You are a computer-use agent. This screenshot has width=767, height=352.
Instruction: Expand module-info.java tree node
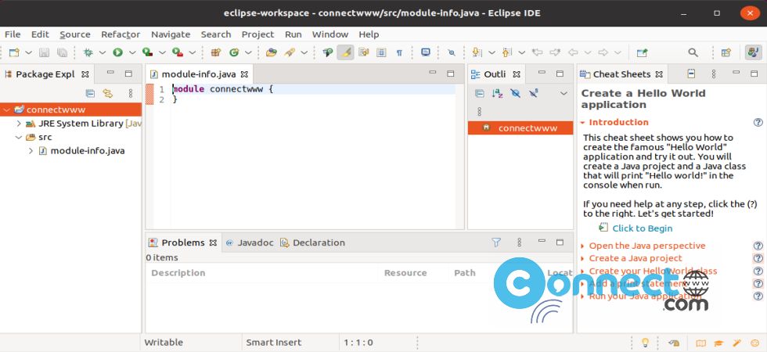[31, 151]
